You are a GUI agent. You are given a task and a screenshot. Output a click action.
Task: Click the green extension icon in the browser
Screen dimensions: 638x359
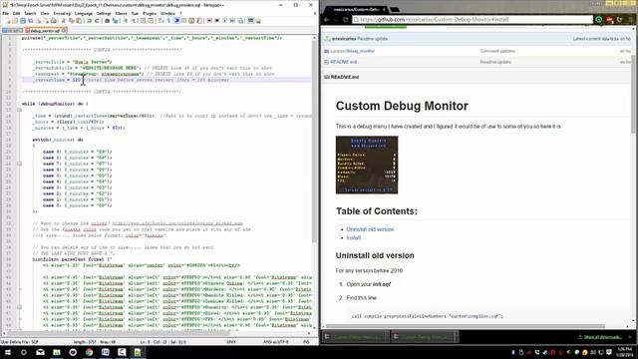(599, 20)
